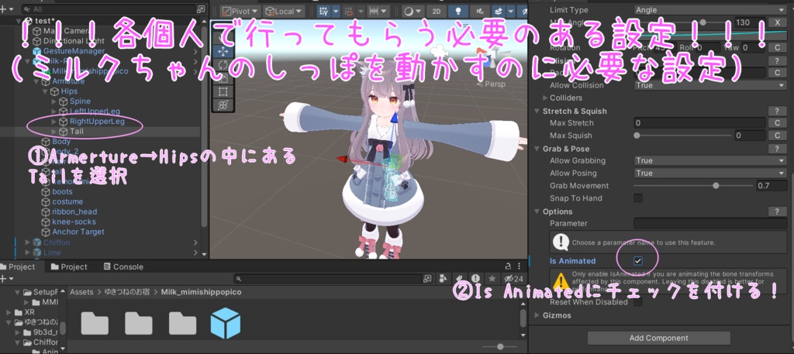This screenshot has width=794, height=354.
Task: Click the Hierarchy search-in-scene icon
Action: point(201,9)
